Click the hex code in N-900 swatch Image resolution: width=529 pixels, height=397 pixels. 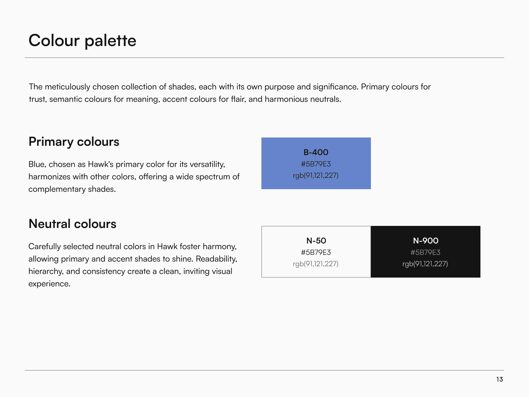click(425, 252)
